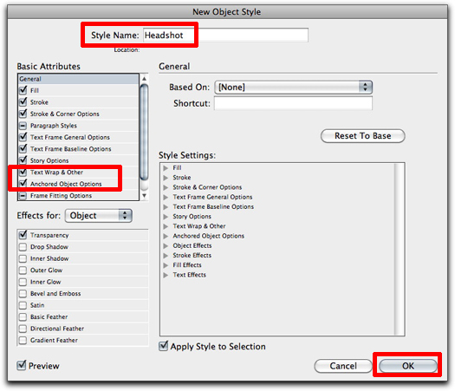Viewport: 455px width, 391px height.
Task: Open the Based On dropdown
Action: pyautogui.click(x=294, y=87)
